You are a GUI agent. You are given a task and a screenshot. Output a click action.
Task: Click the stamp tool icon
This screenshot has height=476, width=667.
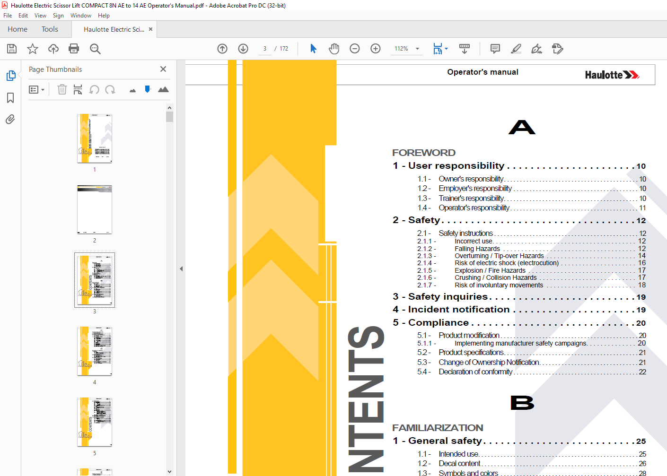(x=558, y=49)
